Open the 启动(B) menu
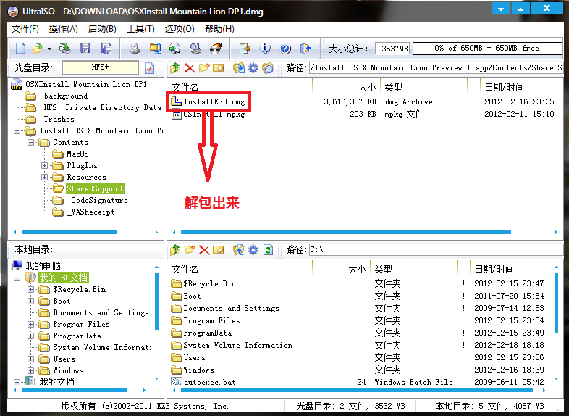This screenshot has width=569, height=416. pyautogui.click(x=101, y=29)
